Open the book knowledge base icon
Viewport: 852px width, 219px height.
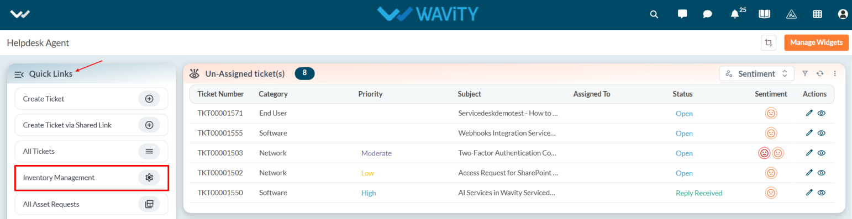click(764, 14)
